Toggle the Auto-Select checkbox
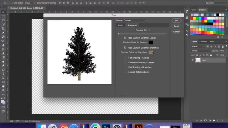Screen dimensions: 228x128 (x=12, y=3)
